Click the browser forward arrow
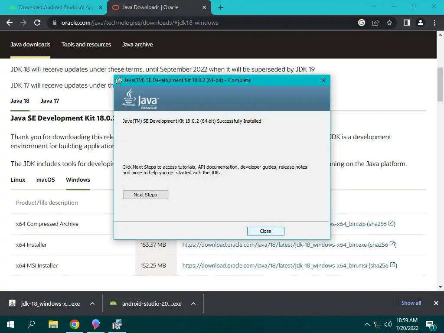Viewport: 444px width, 333px height. [x=23, y=23]
